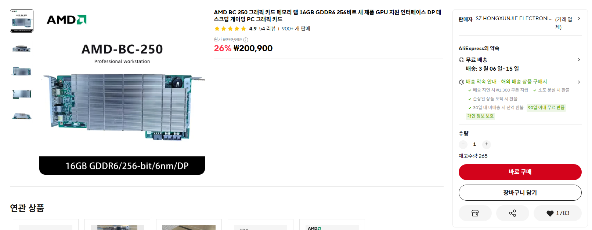Screen dimensions: 592x230
Task: Expand seller SZ HONGXUNJIE details chevron
Action: [x=579, y=18]
